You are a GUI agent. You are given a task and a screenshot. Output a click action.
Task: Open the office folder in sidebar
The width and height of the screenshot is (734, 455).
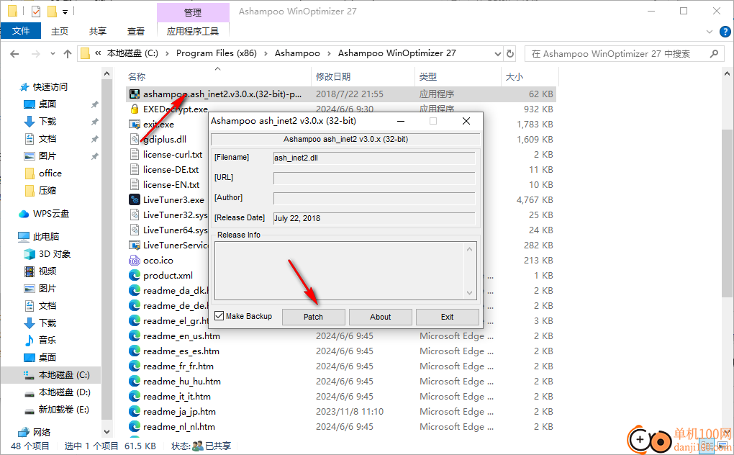point(50,174)
